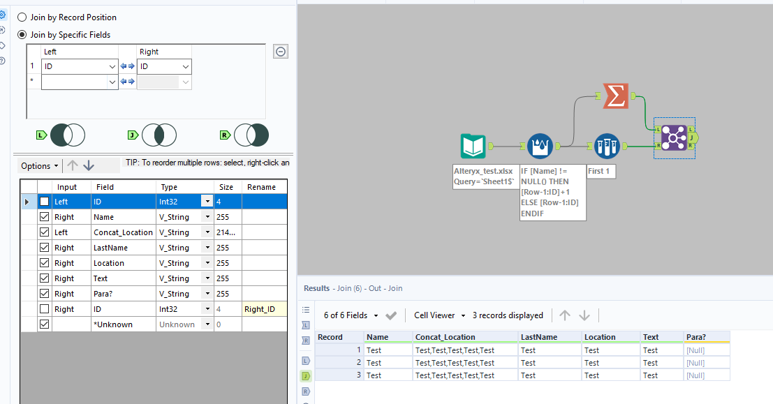This screenshot has width=773, height=404.
Task: Click the minus icon to delete join row
Action: [x=281, y=52]
